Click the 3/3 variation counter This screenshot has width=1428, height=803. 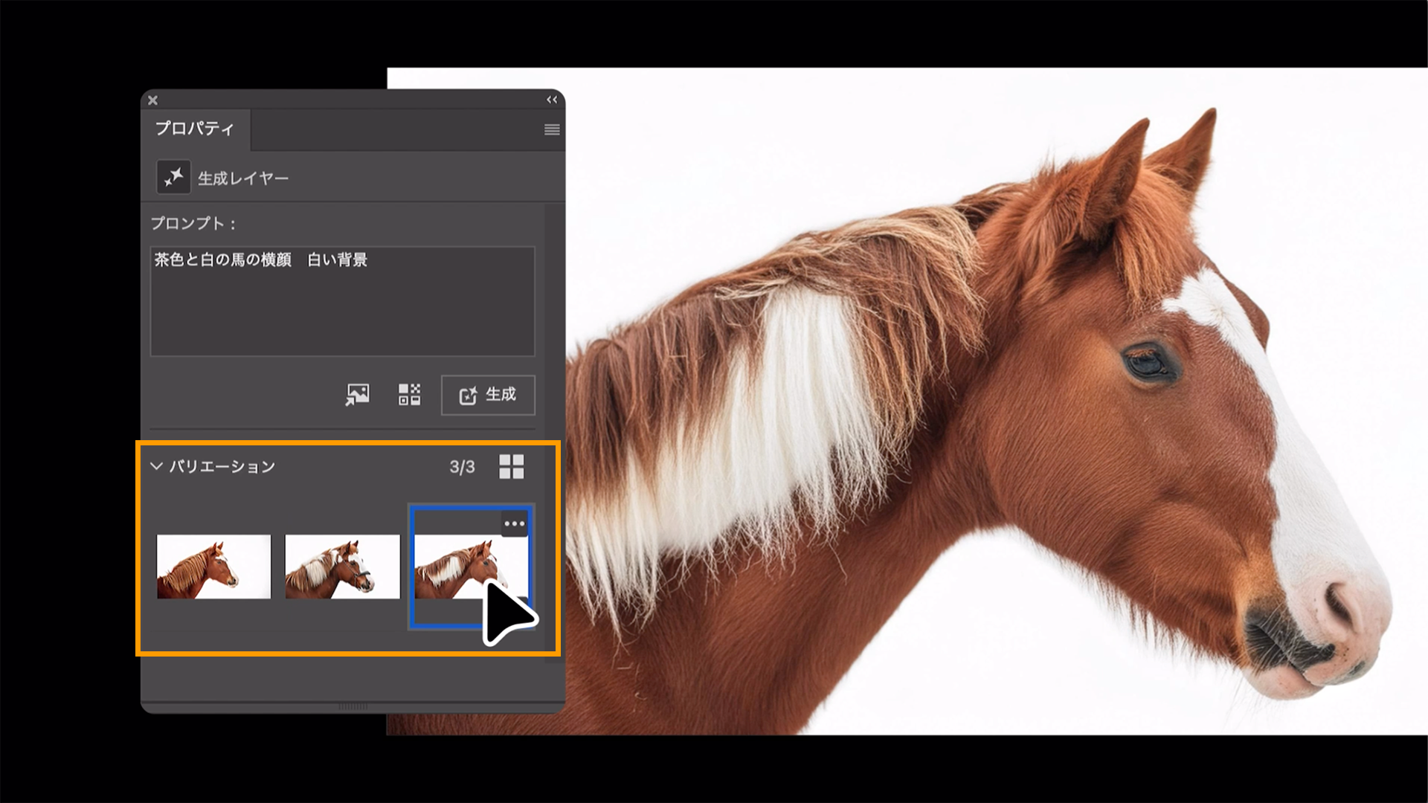click(462, 467)
